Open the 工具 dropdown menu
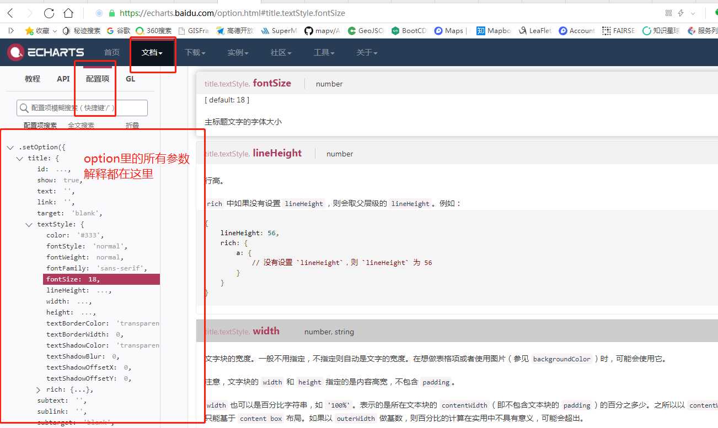 (x=324, y=52)
